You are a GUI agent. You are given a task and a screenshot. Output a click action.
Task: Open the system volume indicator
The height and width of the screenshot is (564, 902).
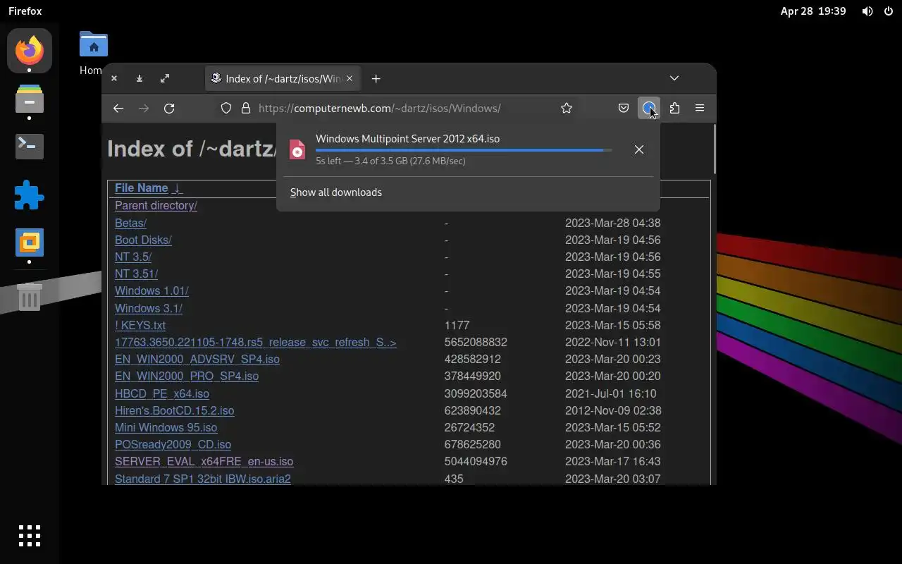pyautogui.click(x=867, y=11)
